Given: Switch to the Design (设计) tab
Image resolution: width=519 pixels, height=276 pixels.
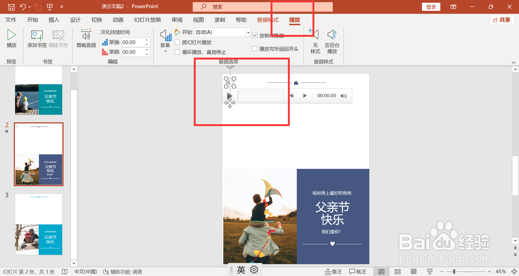Looking at the screenshot, I should pos(75,20).
